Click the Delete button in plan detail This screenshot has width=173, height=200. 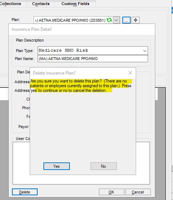[x=25, y=192]
